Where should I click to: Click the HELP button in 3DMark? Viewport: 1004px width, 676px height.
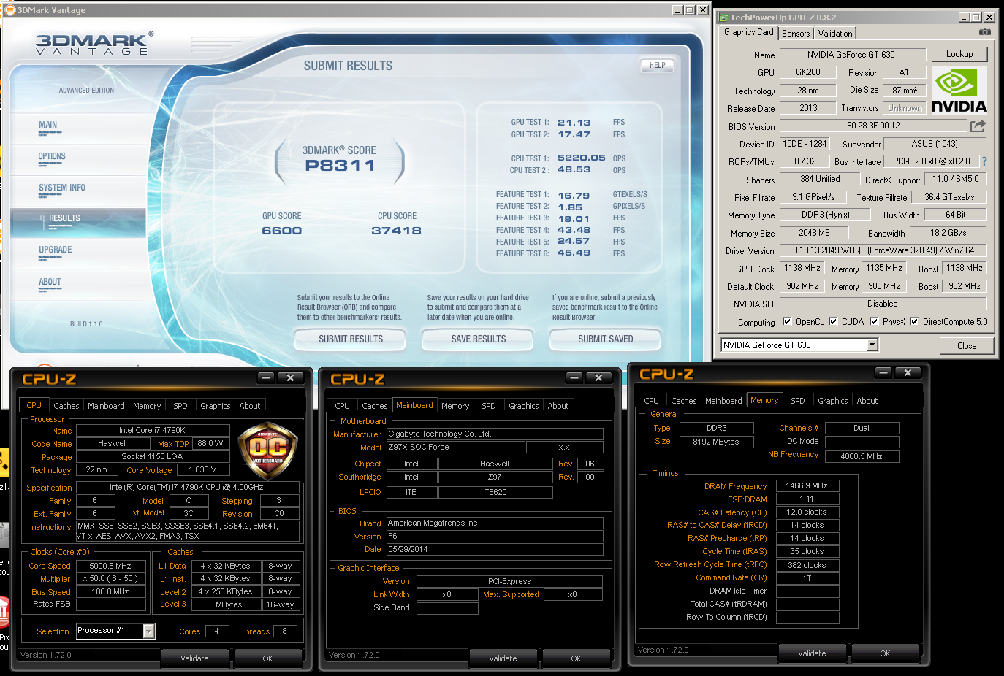(x=658, y=65)
